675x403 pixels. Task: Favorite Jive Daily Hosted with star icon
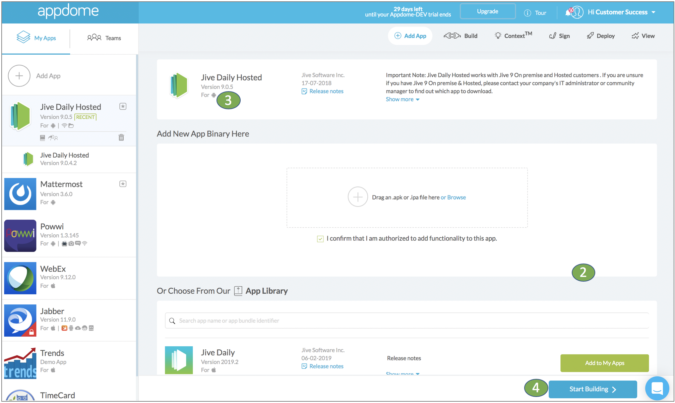[x=123, y=107]
